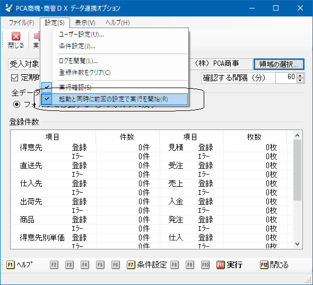The image size is (313, 285).
Task: Click the 確認する間隔 value field showing 60
Action: pyautogui.click(x=286, y=77)
